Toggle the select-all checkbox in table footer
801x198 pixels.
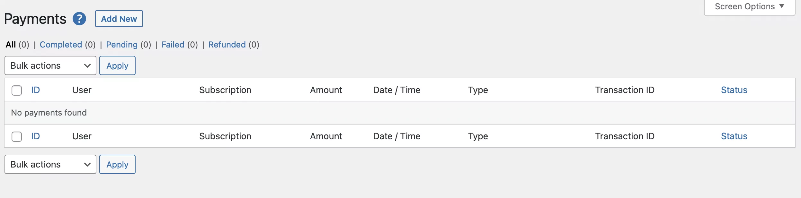coord(17,137)
